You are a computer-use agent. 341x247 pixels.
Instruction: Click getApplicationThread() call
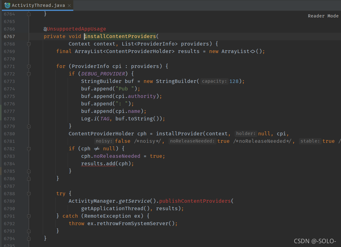pos(115,209)
